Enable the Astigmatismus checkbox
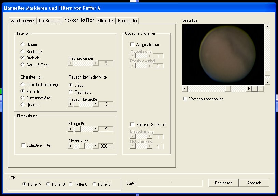The width and height of the screenshot is (278, 196). (x=133, y=45)
